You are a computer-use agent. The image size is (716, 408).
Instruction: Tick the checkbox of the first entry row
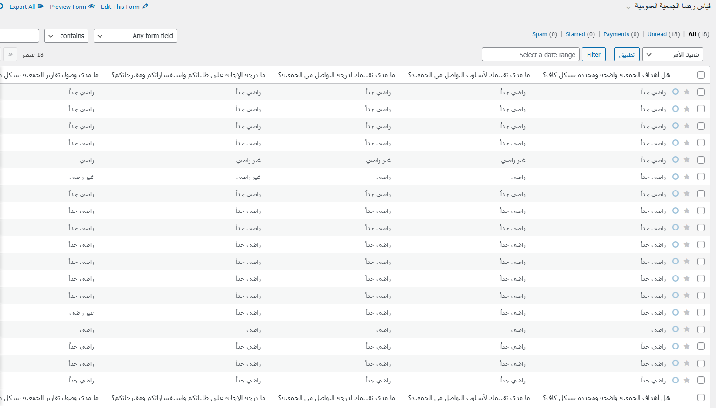click(x=701, y=92)
